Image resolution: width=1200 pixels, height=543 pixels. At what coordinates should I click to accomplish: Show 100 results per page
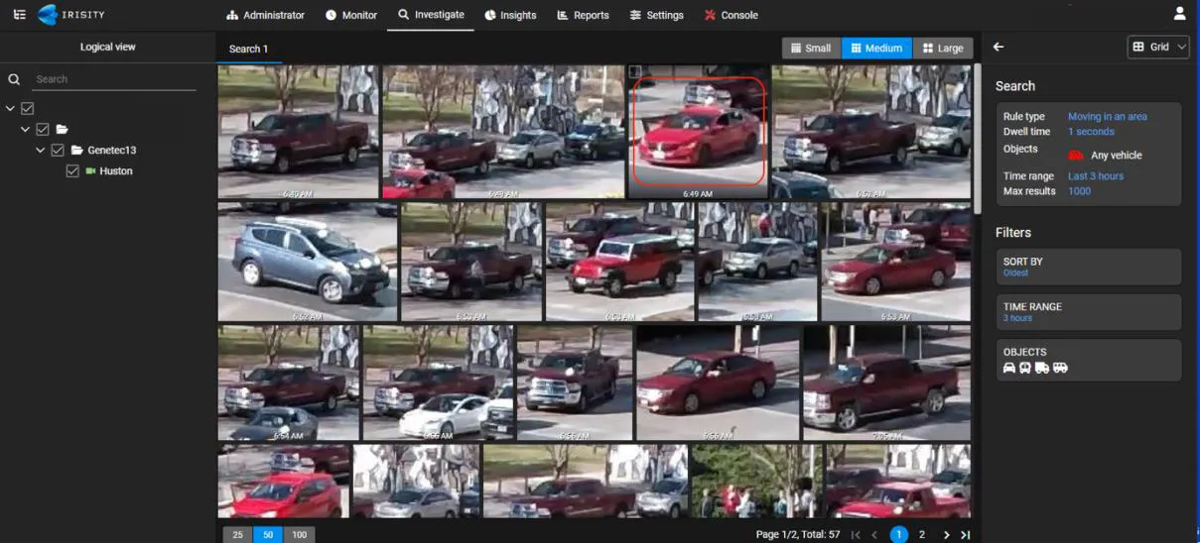coord(299,535)
